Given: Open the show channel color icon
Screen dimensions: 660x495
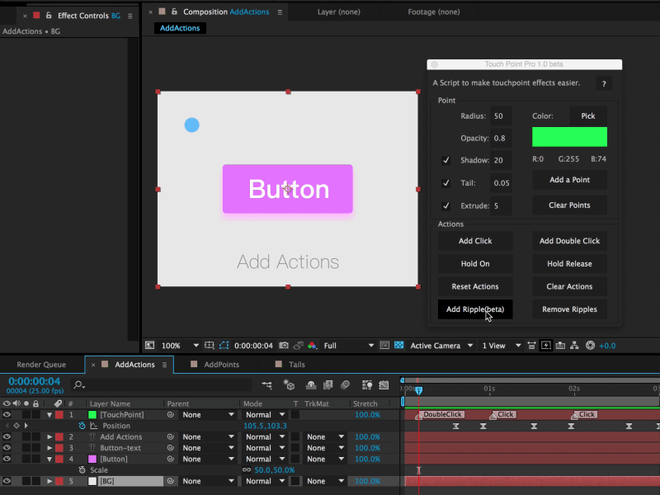Looking at the screenshot, I should (312, 346).
